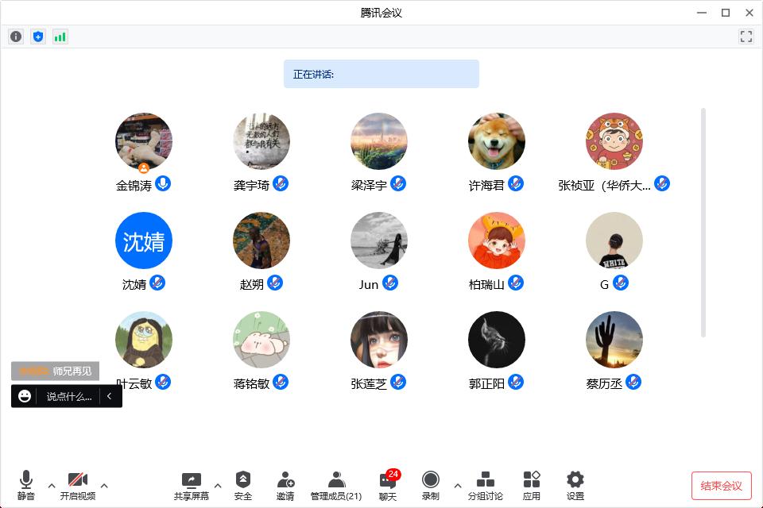
Task: Click the blue security shield icon
Action: point(38,37)
